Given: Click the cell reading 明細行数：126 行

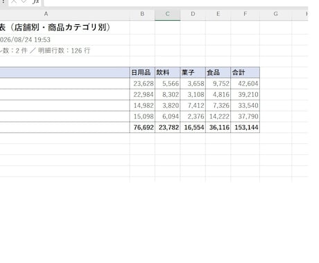Looking at the screenshot, I should point(64,51).
